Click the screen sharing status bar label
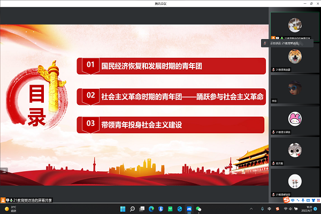321x214 pixels. [x=33, y=199]
